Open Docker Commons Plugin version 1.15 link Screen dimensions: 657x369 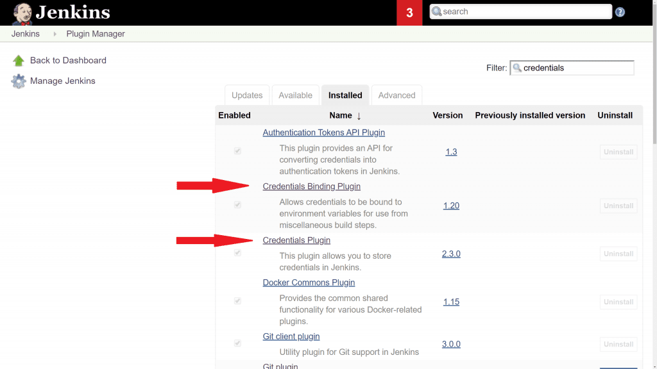coord(451,302)
